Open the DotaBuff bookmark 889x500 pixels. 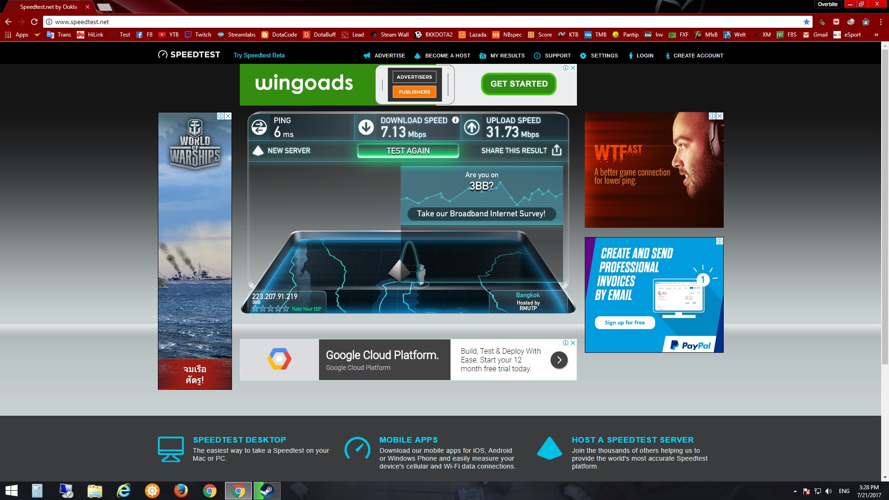tap(319, 35)
